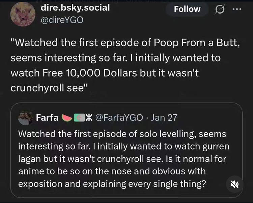Open the dire.bsky.social display name
This screenshot has width=253, height=203.
75,7
